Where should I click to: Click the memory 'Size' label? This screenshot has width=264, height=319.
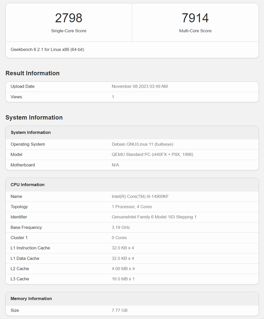point(15,310)
